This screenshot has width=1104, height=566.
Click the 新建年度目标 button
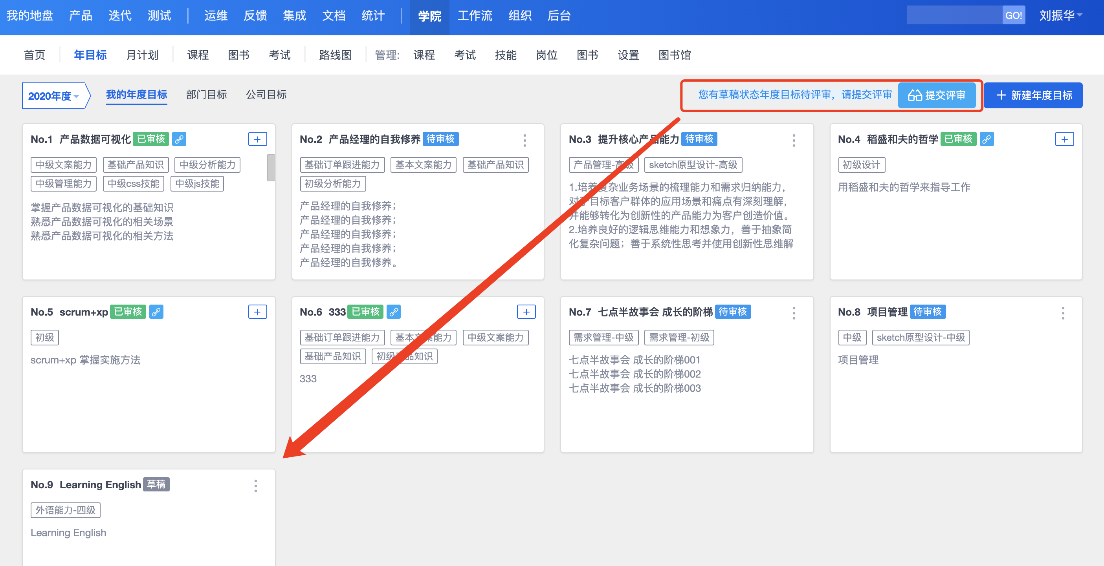[x=1033, y=95]
